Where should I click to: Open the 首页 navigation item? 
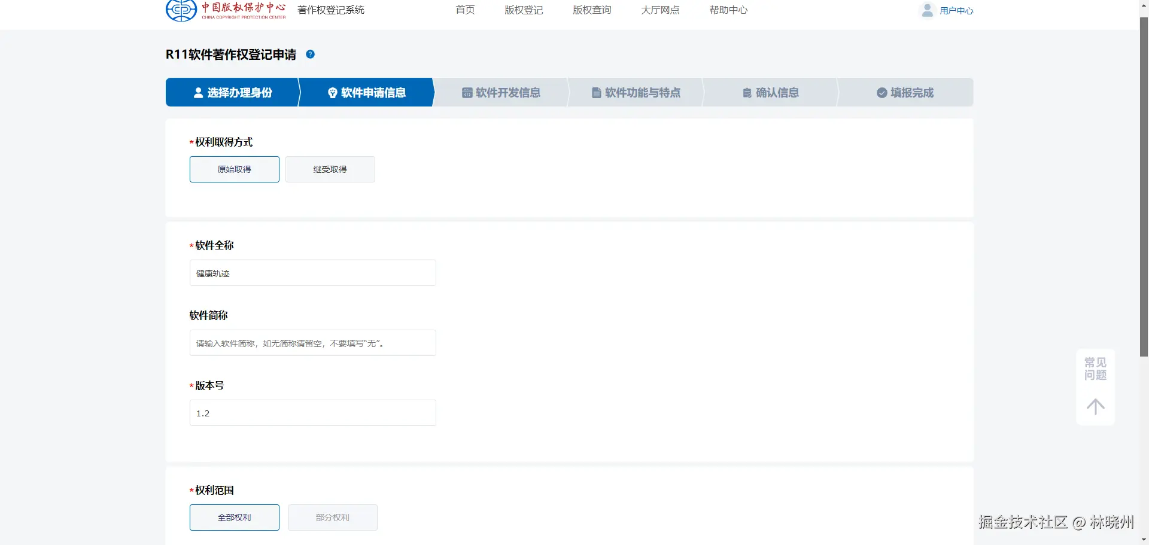465,10
